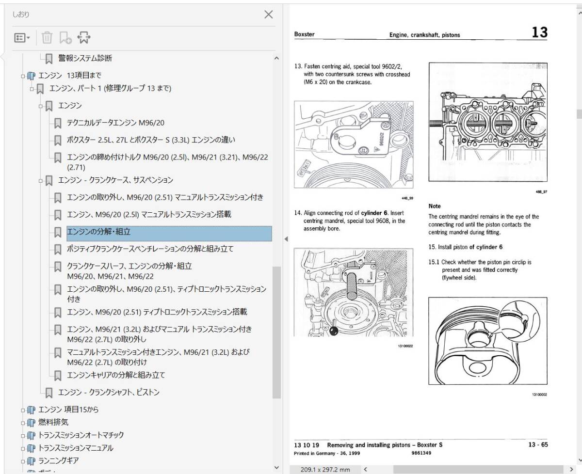Image resolution: width=582 pixels, height=474 pixels.
Task: Click the add new bookmark icon
Action: pos(65,37)
